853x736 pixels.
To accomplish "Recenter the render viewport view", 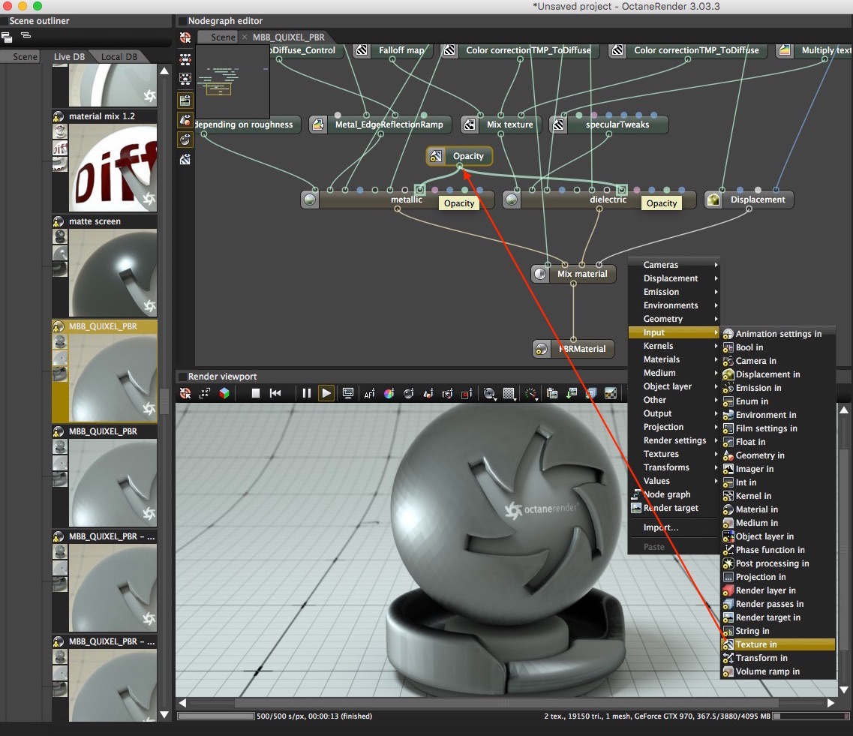I will (185, 392).
